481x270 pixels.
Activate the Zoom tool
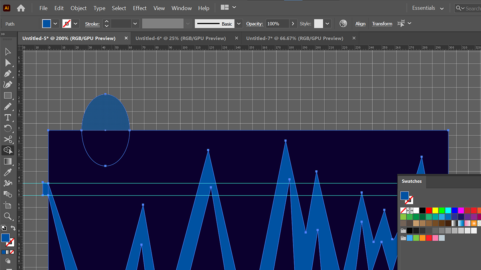pyautogui.click(x=8, y=216)
